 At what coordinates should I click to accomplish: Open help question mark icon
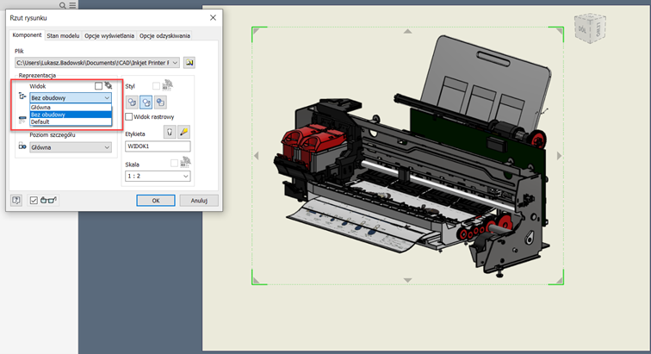(16, 200)
